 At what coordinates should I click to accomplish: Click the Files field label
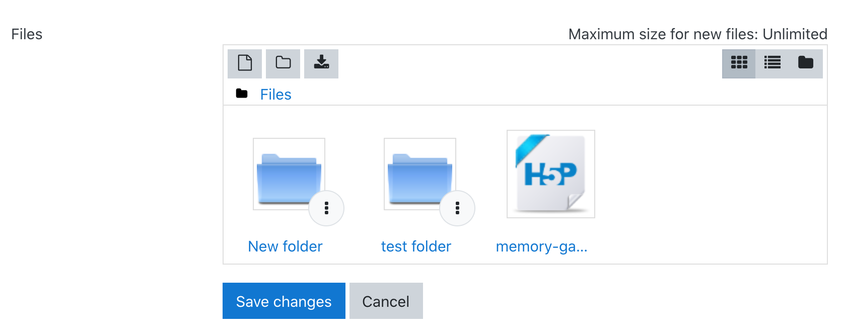[x=27, y=34]
